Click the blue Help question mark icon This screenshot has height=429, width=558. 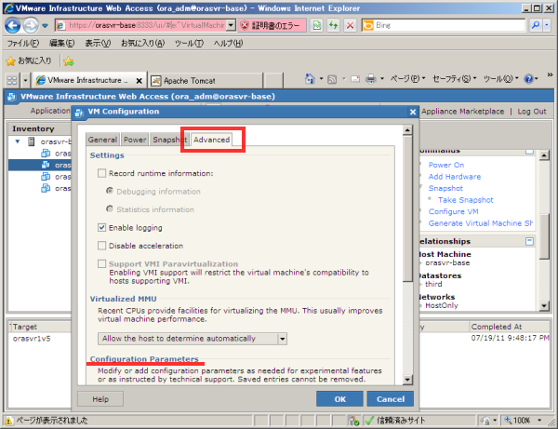[530, 80]
